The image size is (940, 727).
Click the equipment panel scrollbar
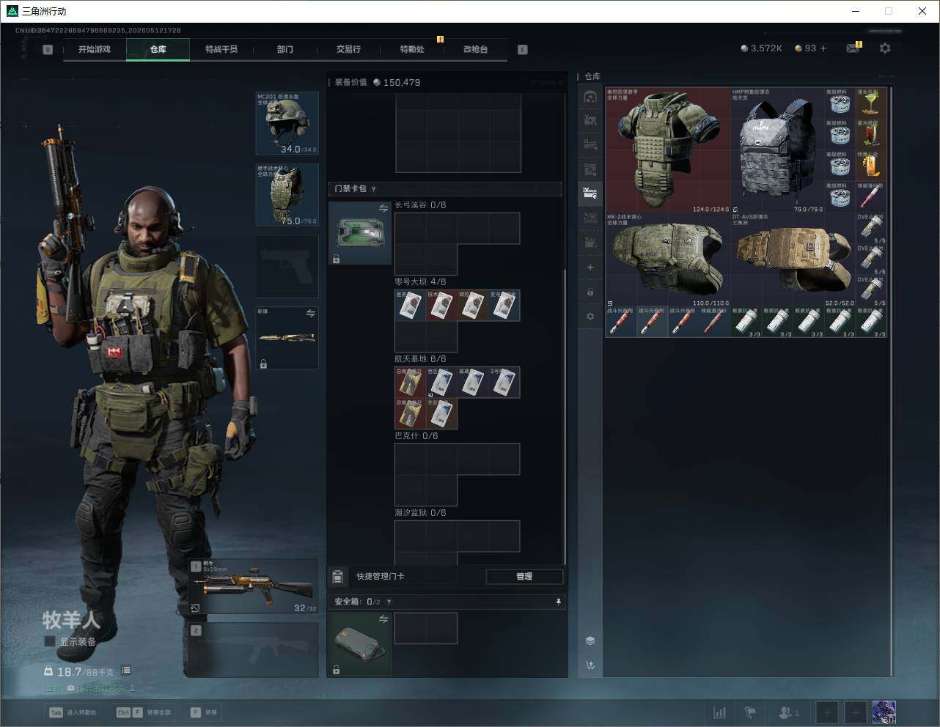tap(565, 416)
